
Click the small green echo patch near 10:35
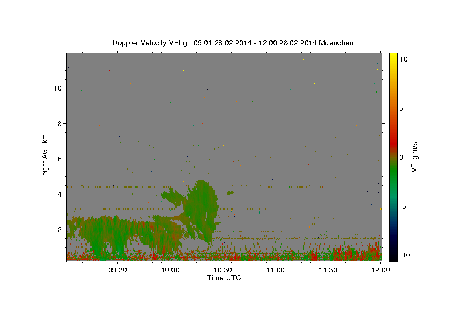tap(230, 192)
